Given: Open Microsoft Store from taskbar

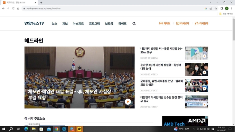Looking at the screenshot, I should 41,129.
